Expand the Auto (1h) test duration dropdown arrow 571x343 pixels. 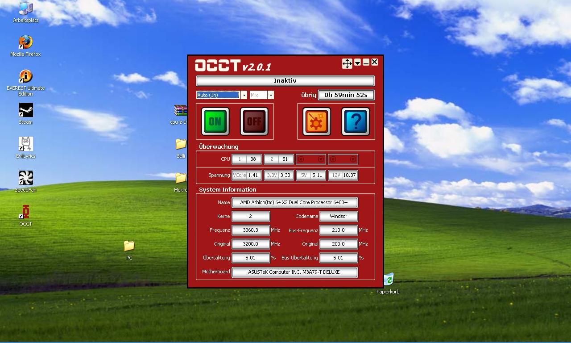[x=244, y=95]
